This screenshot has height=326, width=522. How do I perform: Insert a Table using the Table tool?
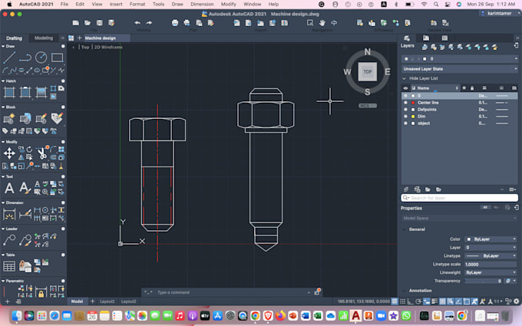coord(9,266)
